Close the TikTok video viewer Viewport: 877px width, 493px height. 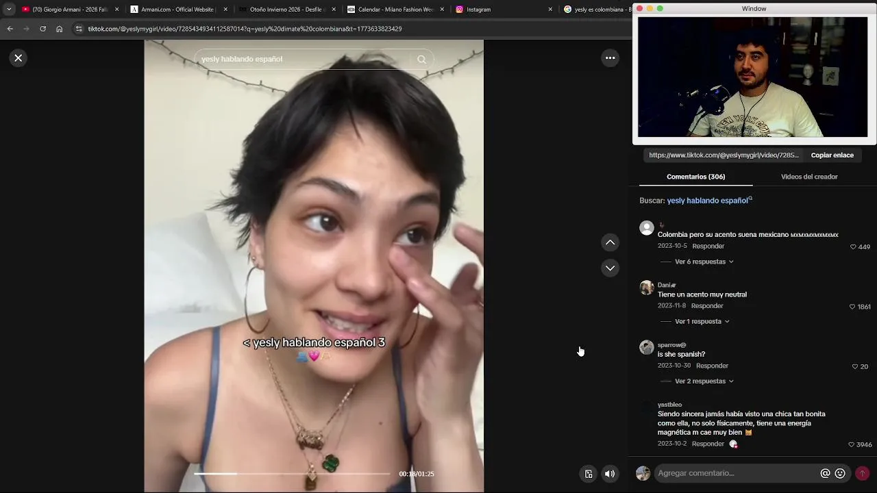(x=18, y=58)
